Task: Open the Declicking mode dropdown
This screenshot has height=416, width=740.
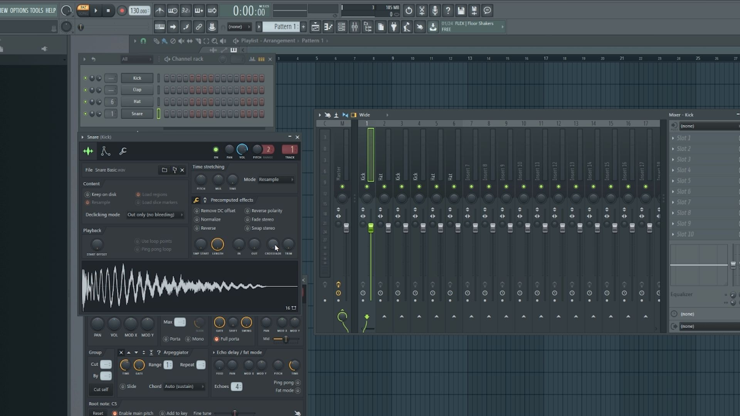Action: point(155,215)
